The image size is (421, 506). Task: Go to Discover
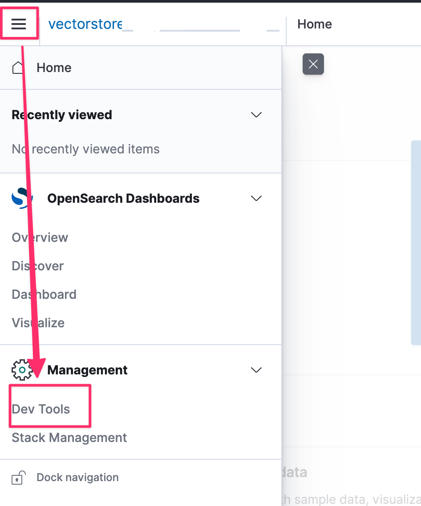pos(38,266)
